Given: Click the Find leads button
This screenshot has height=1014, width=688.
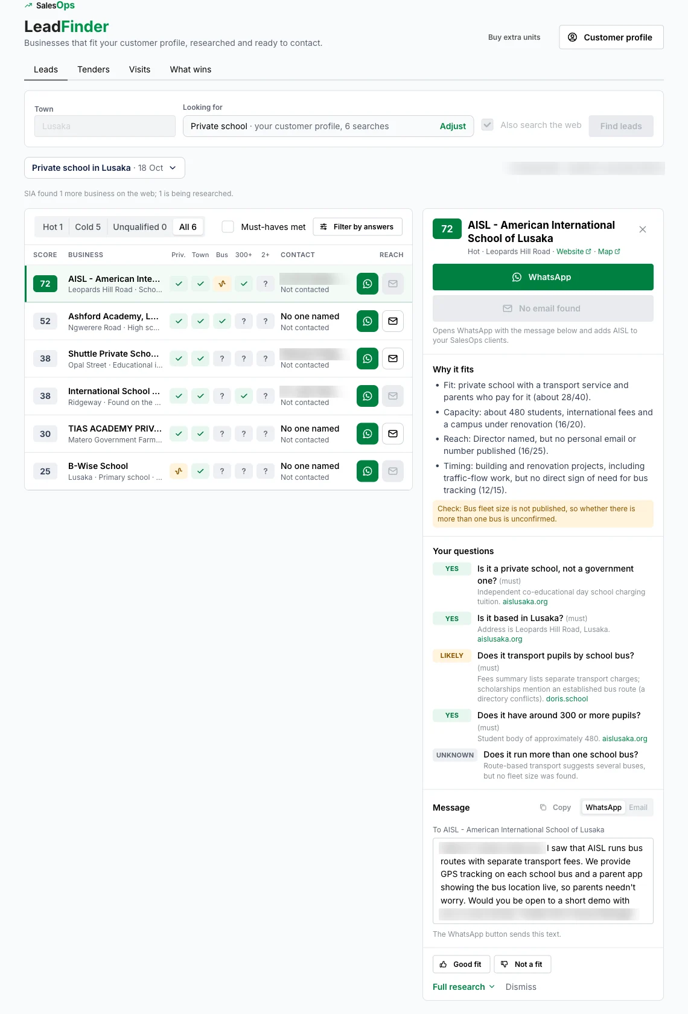Looking at the screenshot, I should coord(621,126).
